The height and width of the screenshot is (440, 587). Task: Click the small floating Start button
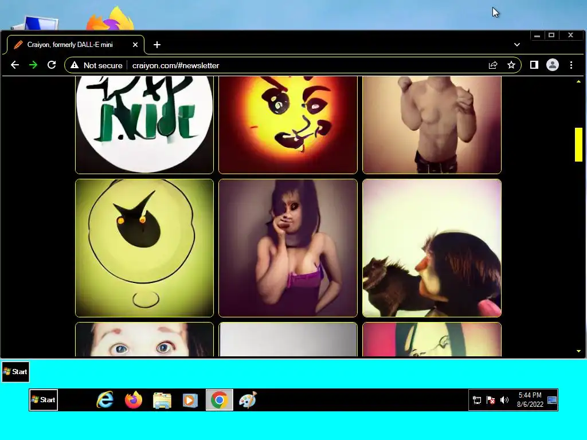(15, 371)
